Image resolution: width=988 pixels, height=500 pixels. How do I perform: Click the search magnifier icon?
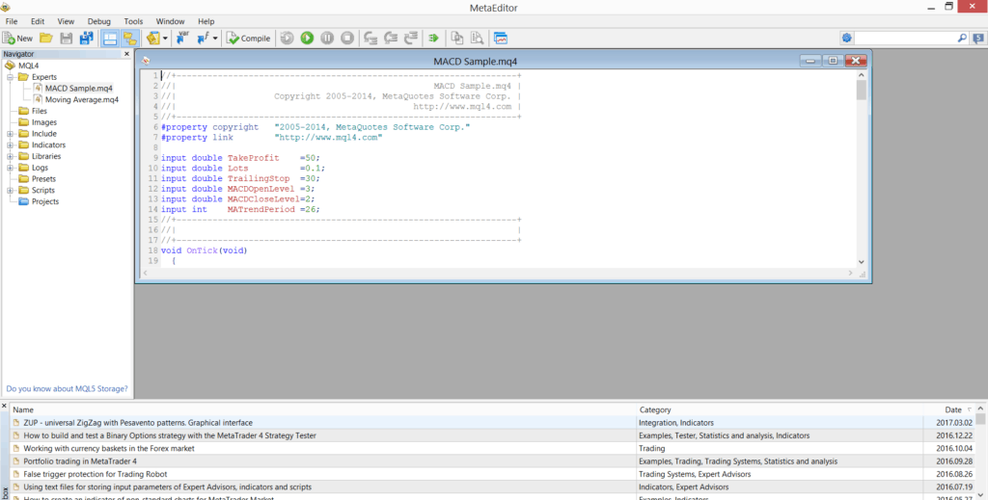pos(962,38)
